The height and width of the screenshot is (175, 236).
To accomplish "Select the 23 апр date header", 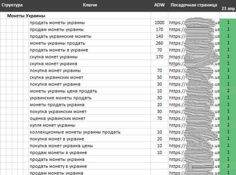I will tap(228, 8).
